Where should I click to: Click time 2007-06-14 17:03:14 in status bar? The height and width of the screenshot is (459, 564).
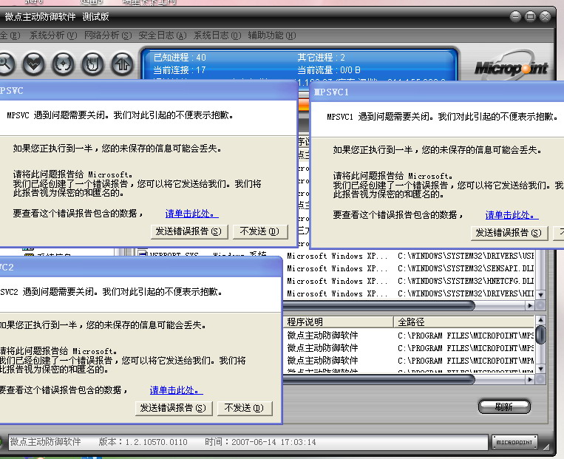pyautogui.click(x=273, y=442)
